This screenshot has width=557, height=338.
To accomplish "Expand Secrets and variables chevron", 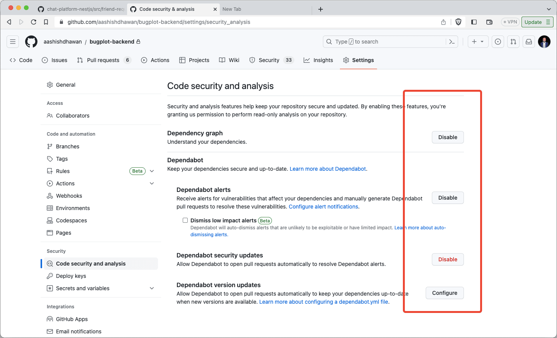I will point(151,288).
